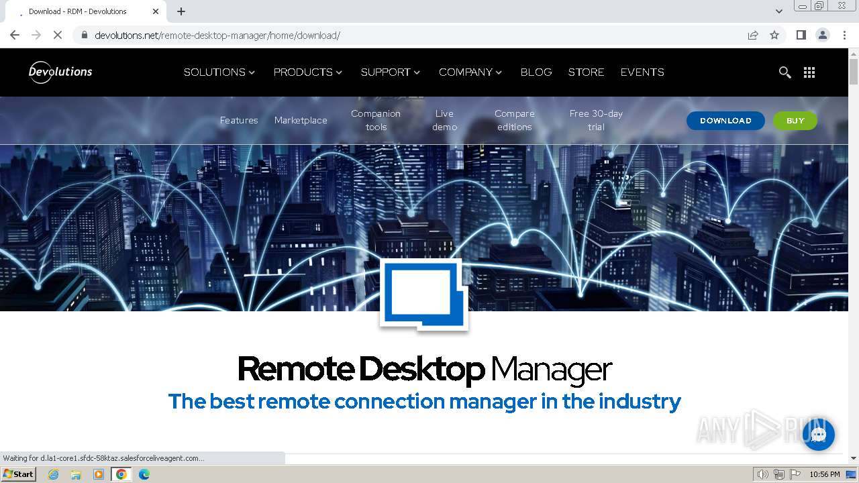Open the apps grid icon
This screenshot has width=859, height=483.
809,72
